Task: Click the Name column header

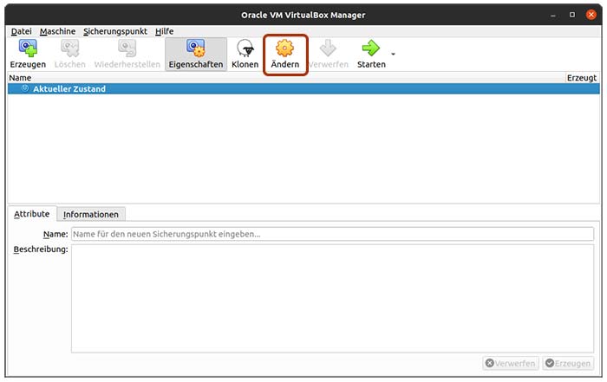Action: pos(20,78)
